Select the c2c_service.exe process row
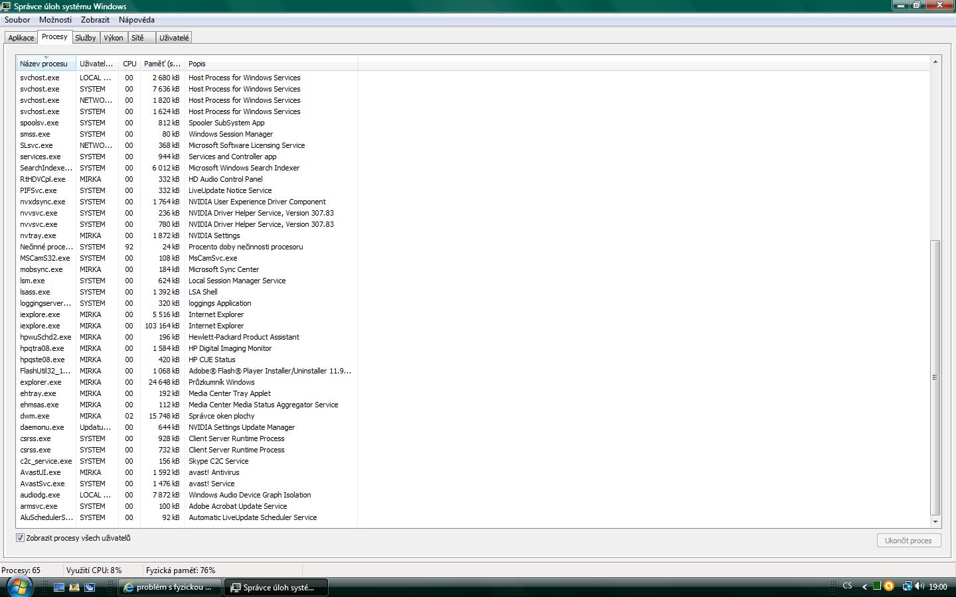956x597 pixels. tap(186, 461)
